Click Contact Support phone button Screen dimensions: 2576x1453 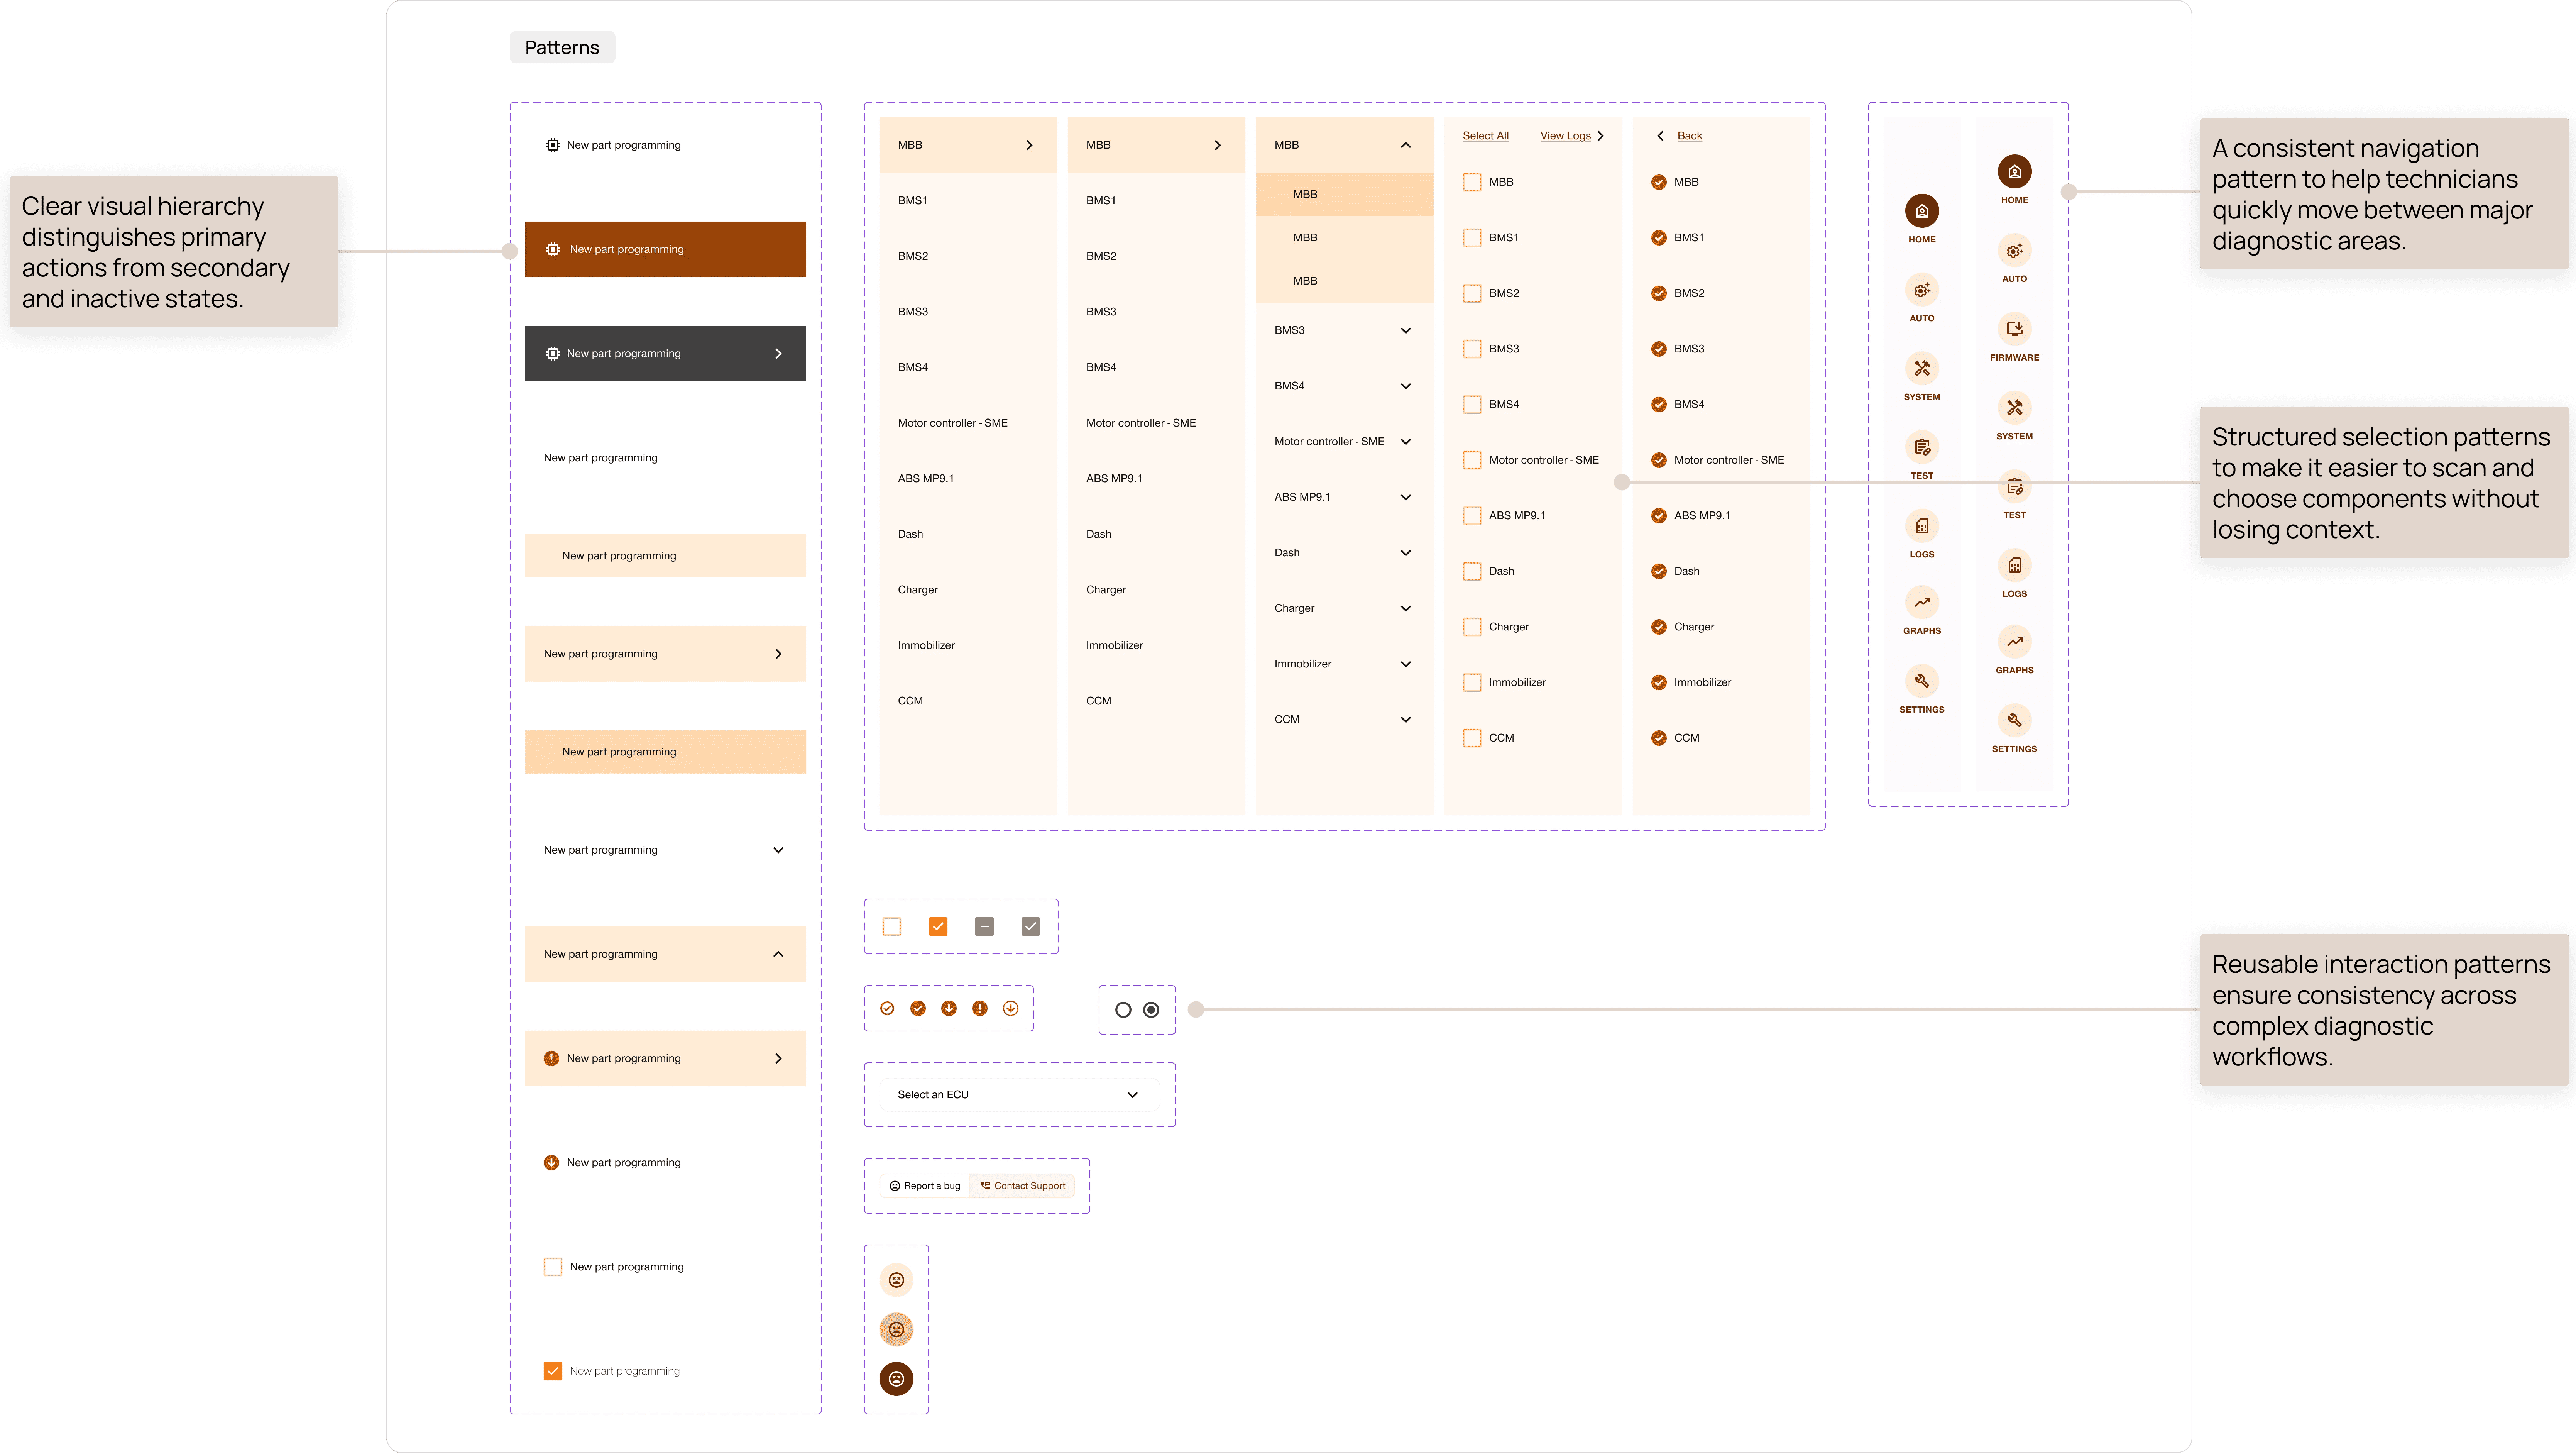[1022, 1186]
